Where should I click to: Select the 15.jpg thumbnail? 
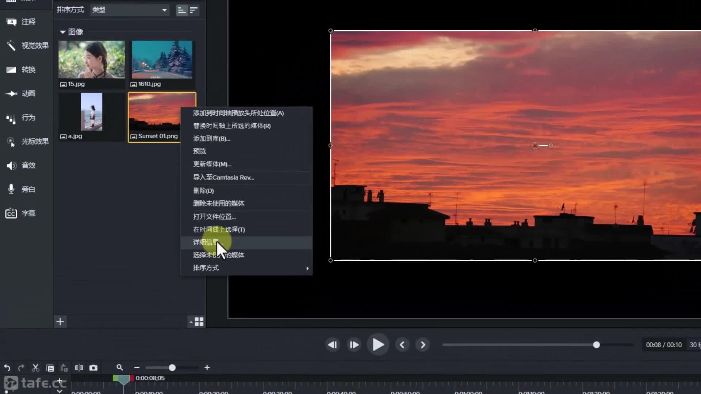pyautogui.click(x=92, y=59)
